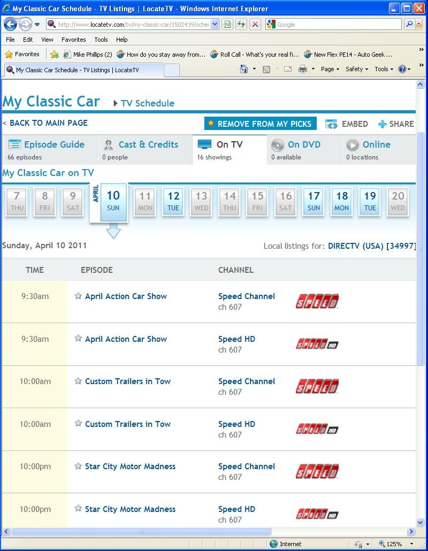The width and height of the screenshot is (428, 551).
Task: Expand the Page command dropdown
Action: [x=330, y=69]
